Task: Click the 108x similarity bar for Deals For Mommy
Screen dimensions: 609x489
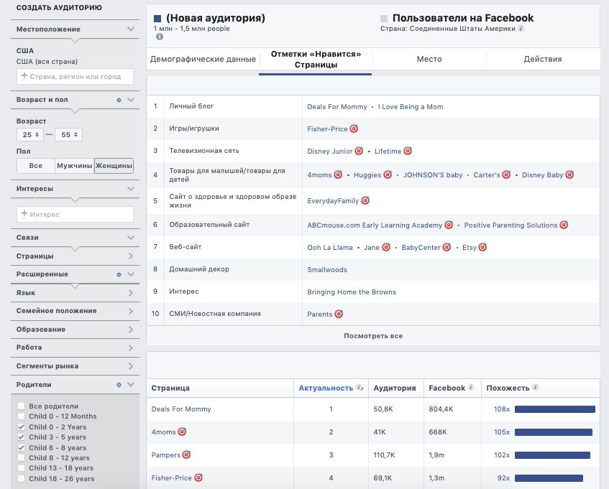Action: coord(555,409)
